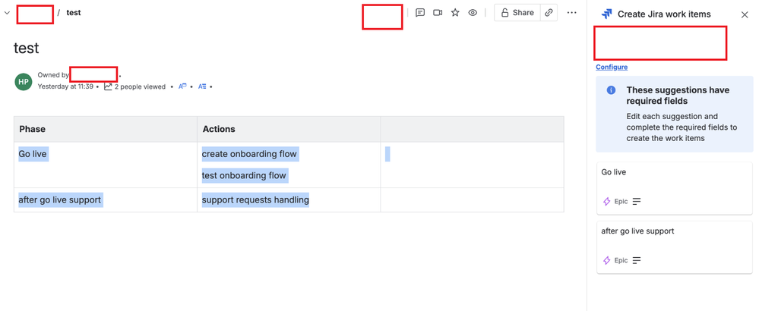Screen dimensions: 759x311
Task: Click description icon on after go live card
Action: click(x=637, y=260)
